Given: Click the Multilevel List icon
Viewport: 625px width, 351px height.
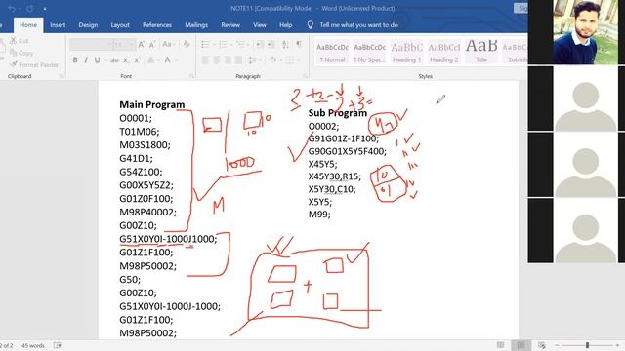Looking at the screenshot, I should (241, 44).
